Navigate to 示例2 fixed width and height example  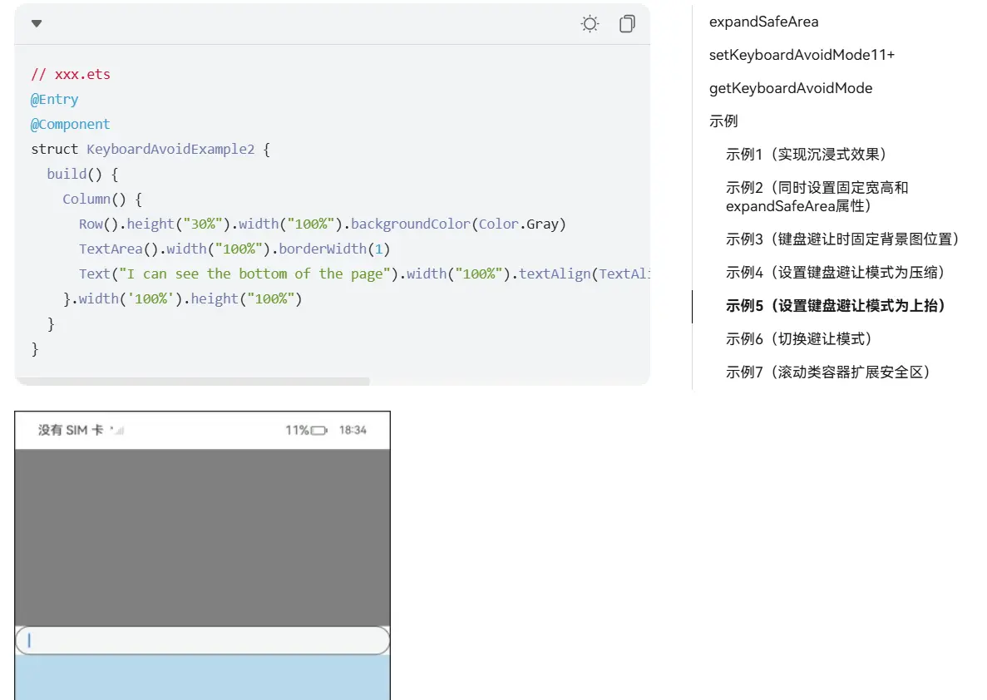817,197
